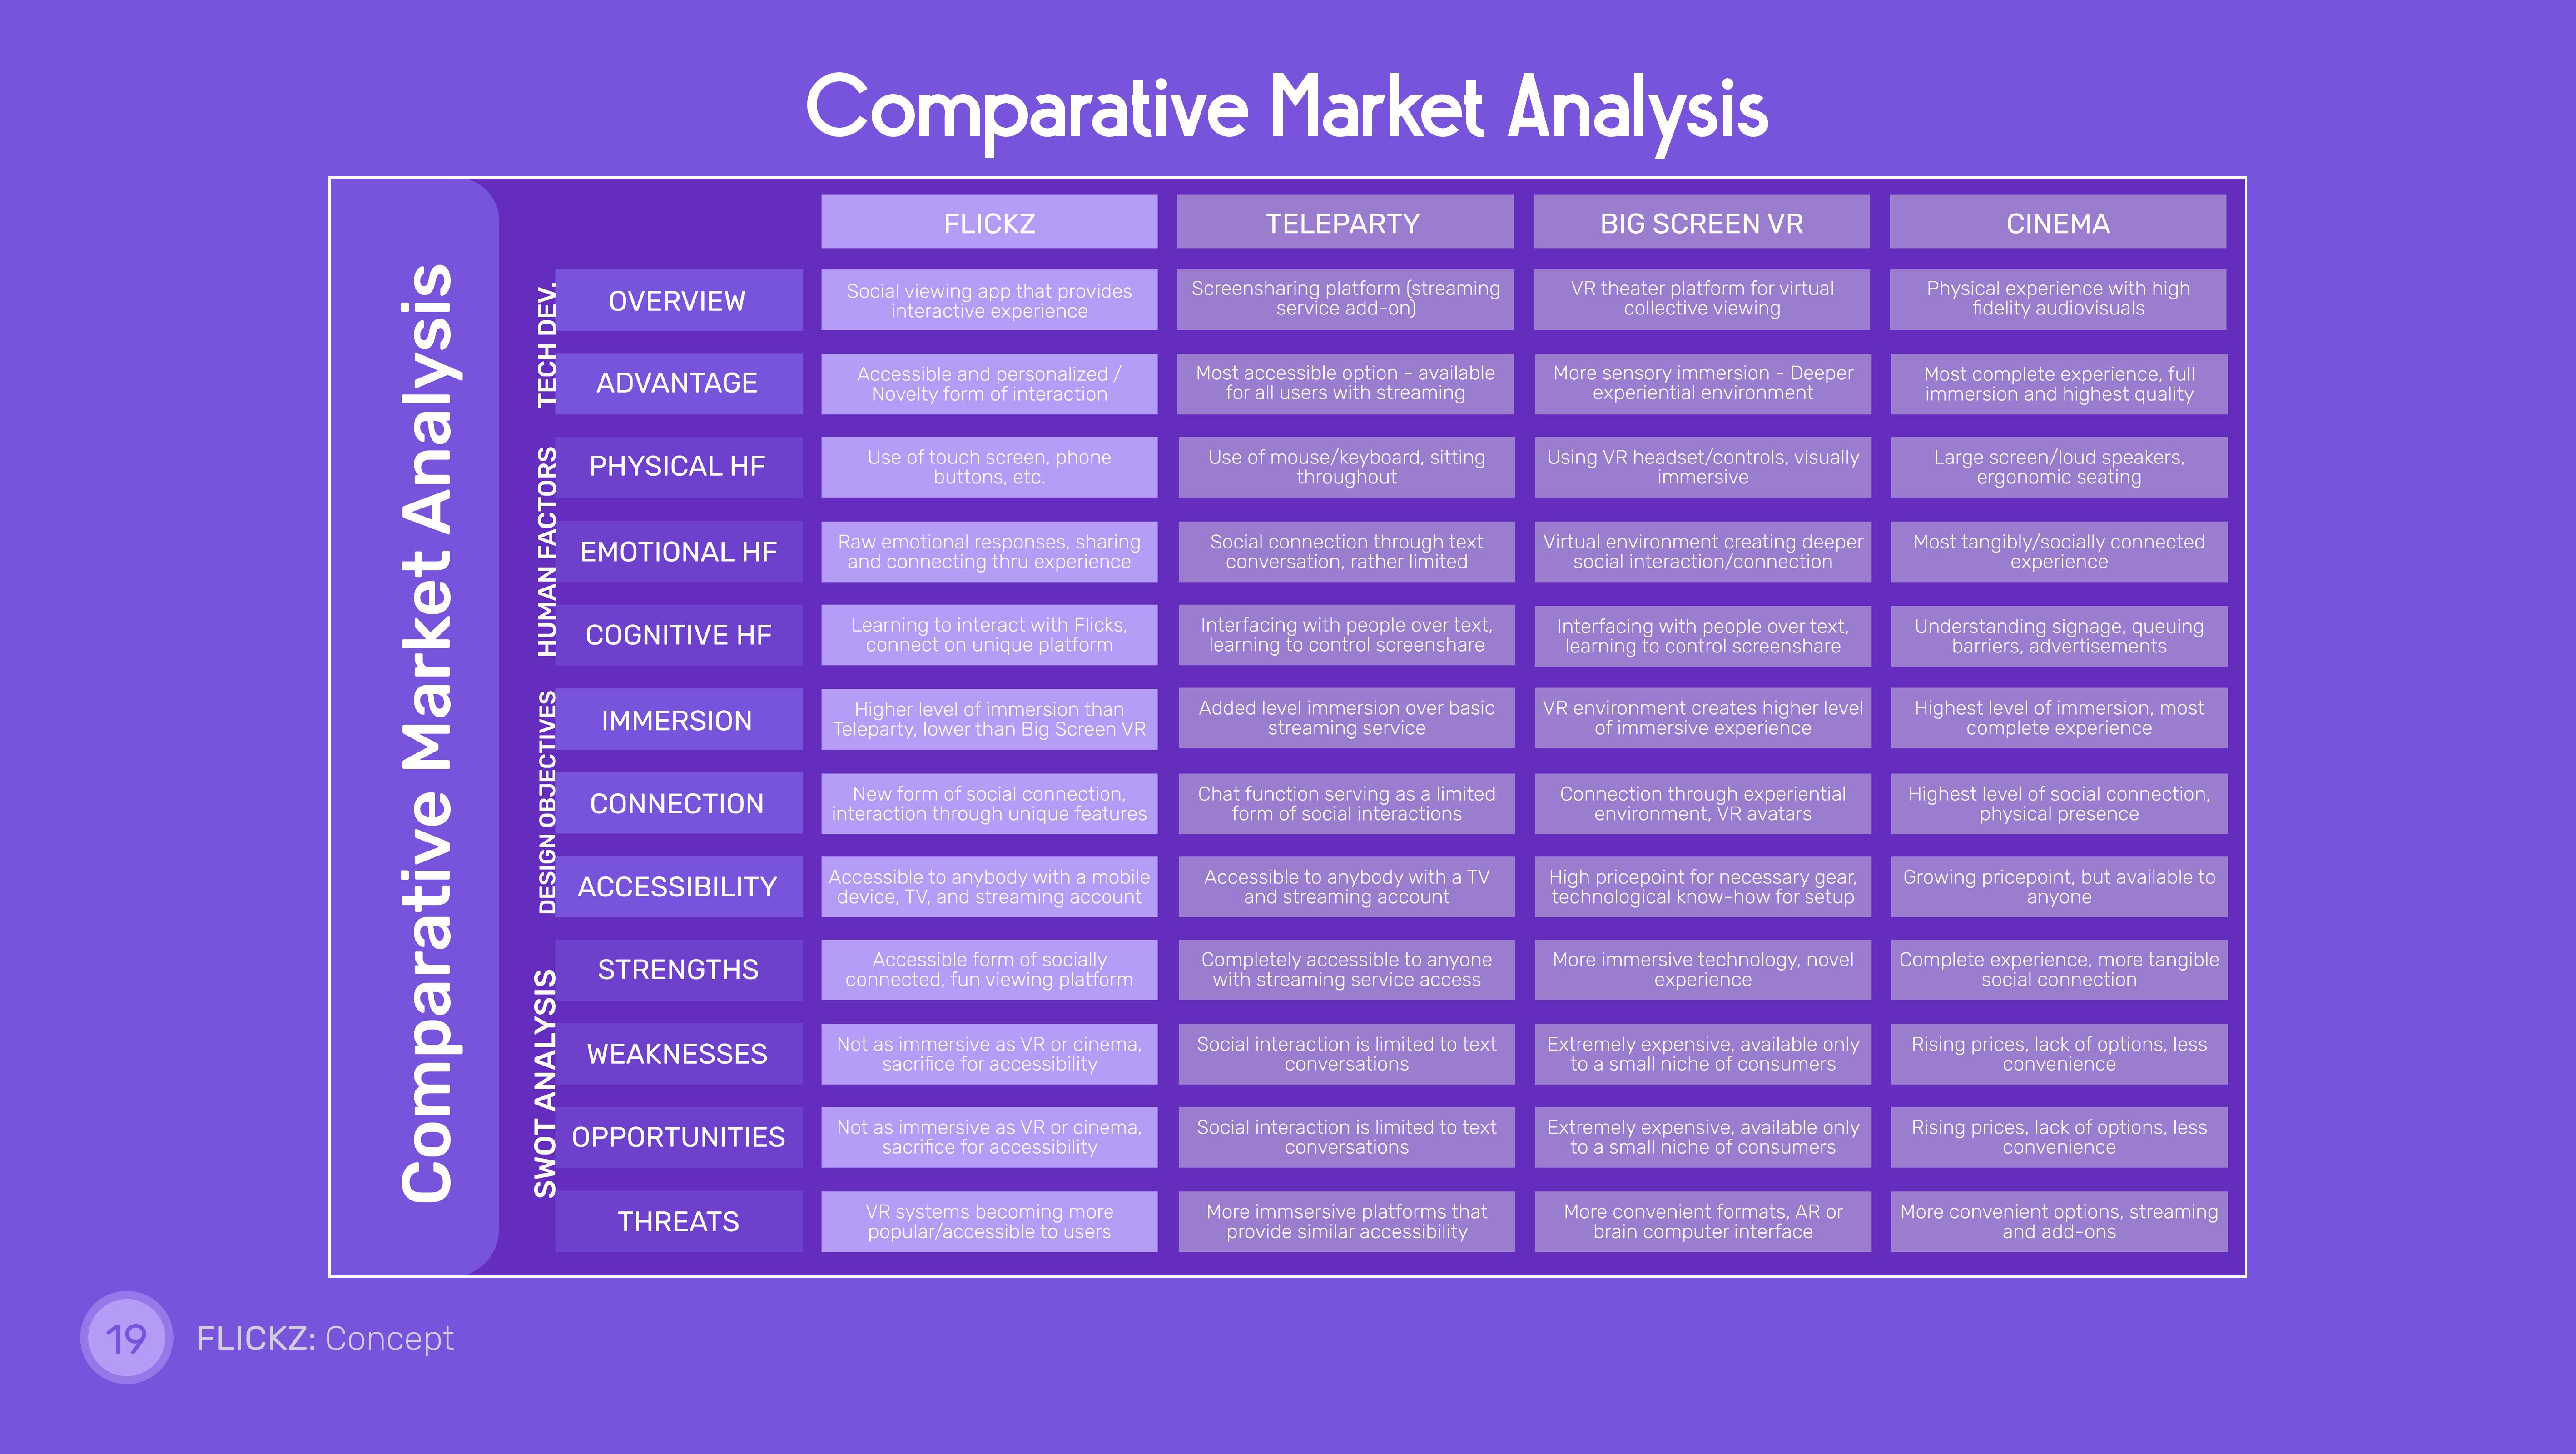Select the FLICKZ column header

click(x=989, y=222)
